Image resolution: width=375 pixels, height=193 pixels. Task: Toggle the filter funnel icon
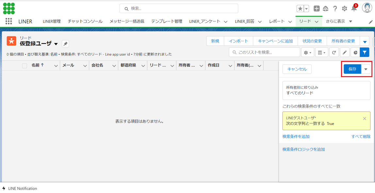pos(365,52)
